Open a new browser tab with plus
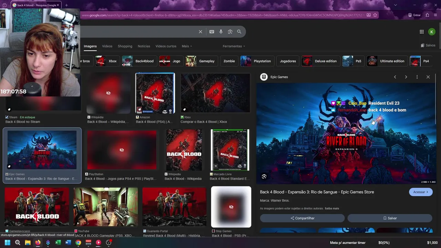 click(x=66, y=5)
